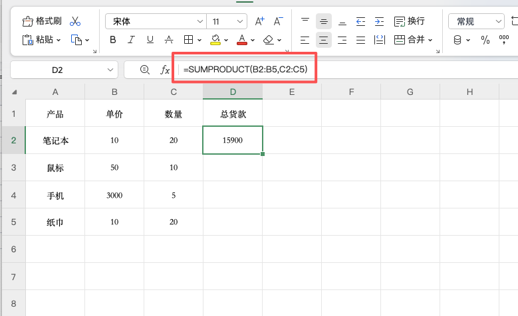Screen dimensions: 518x316
Task: Click the fx insert function icon
Action: 165,70
